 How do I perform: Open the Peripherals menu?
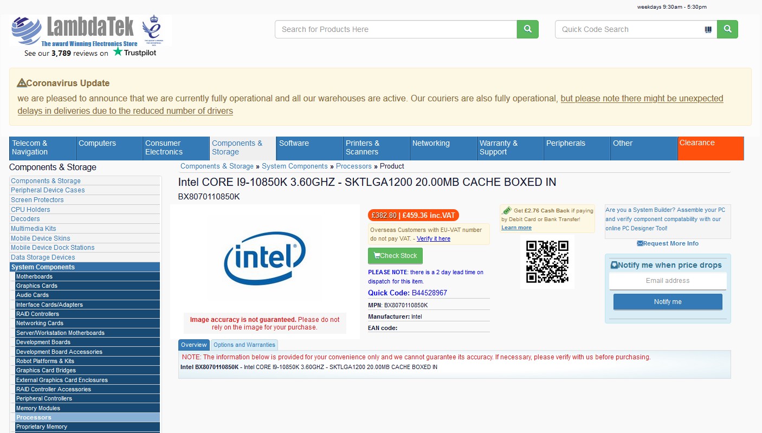pos(577,148)
